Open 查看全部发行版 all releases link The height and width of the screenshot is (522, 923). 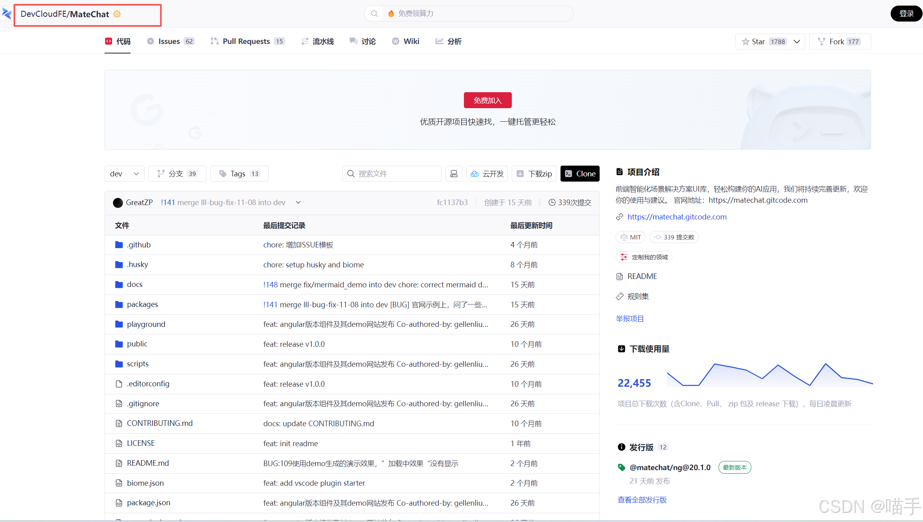[642, 500]
